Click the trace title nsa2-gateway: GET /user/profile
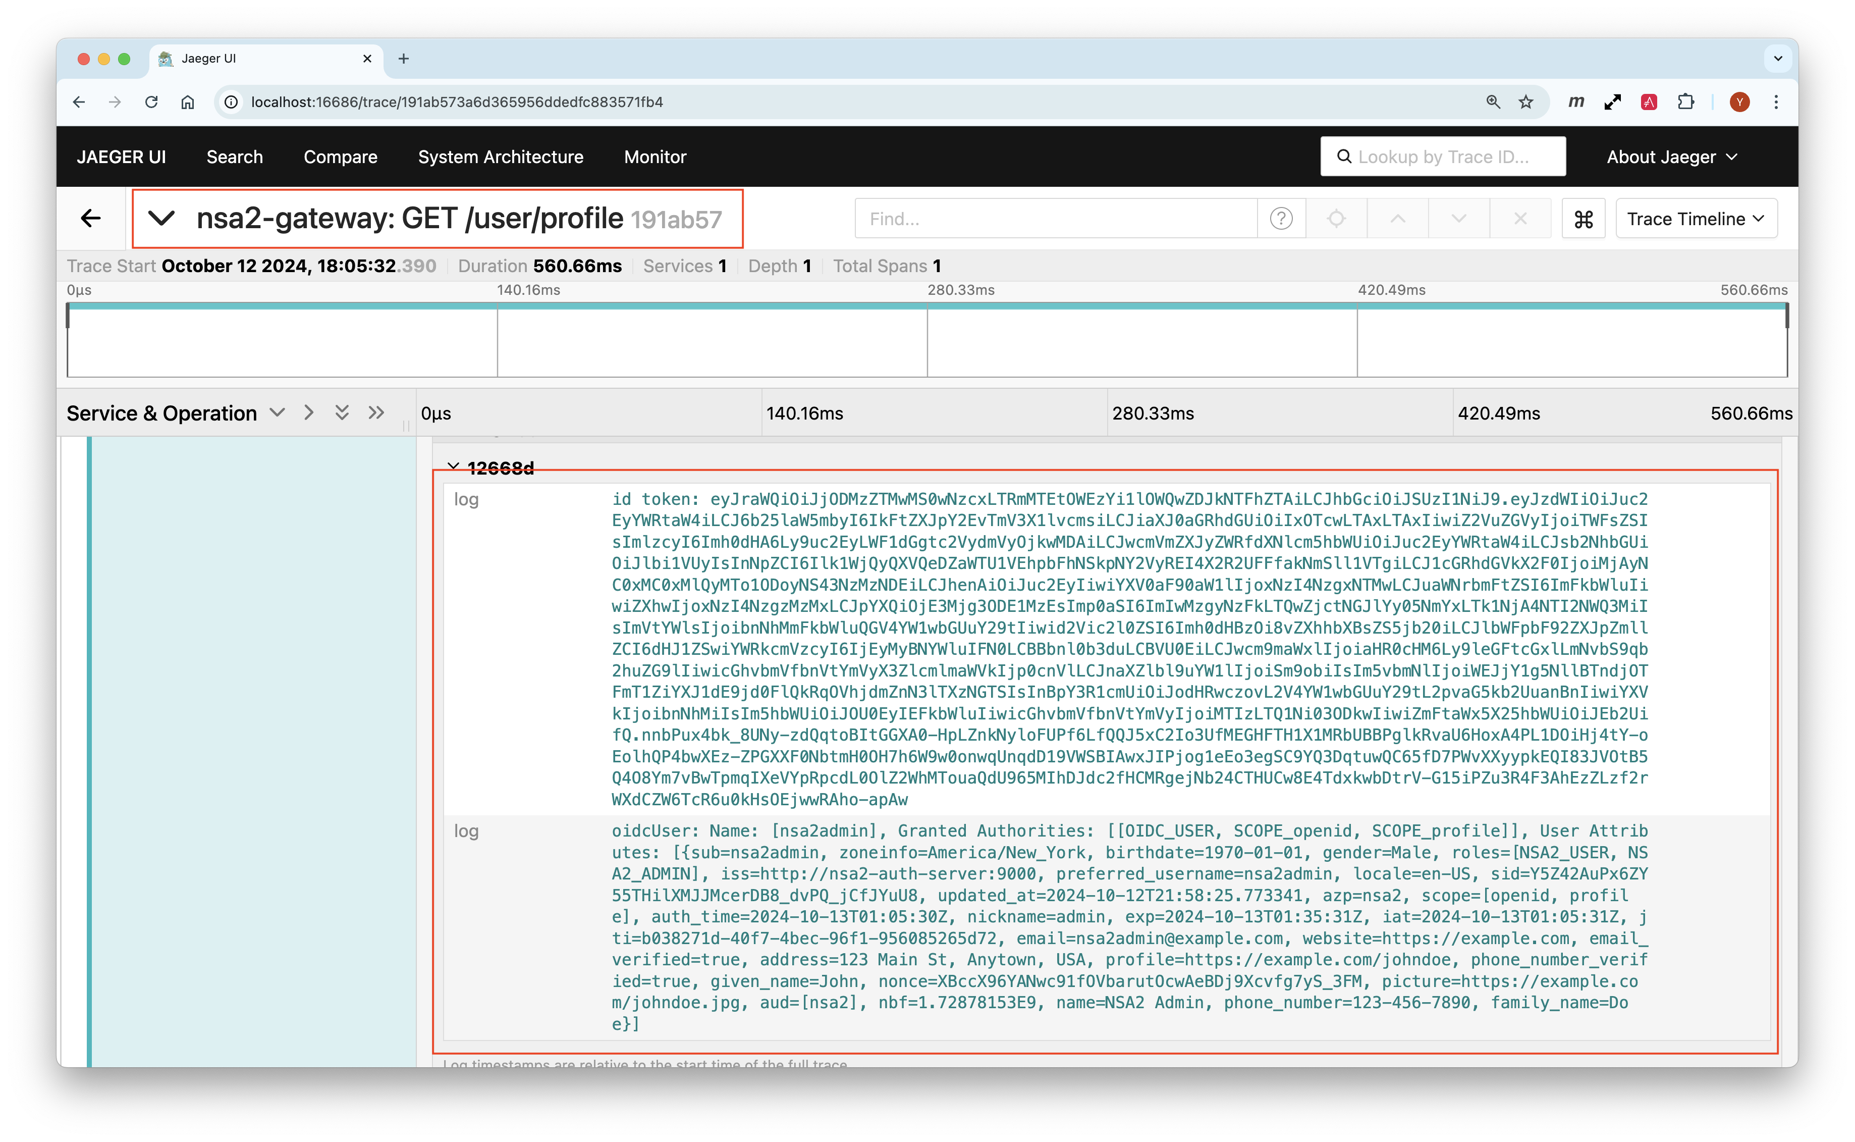The image size is (1855, 1142). tap(410, 218)
